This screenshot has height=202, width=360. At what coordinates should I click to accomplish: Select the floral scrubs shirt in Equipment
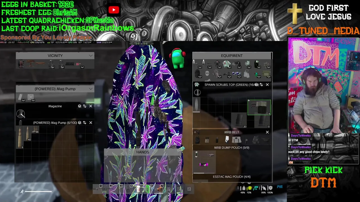click(226, 64)
